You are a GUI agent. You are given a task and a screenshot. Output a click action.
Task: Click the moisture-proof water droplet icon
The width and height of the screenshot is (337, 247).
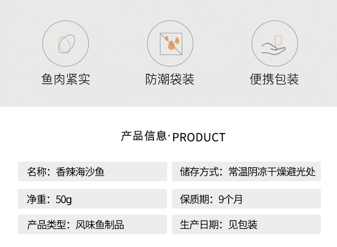coord(170,44)
